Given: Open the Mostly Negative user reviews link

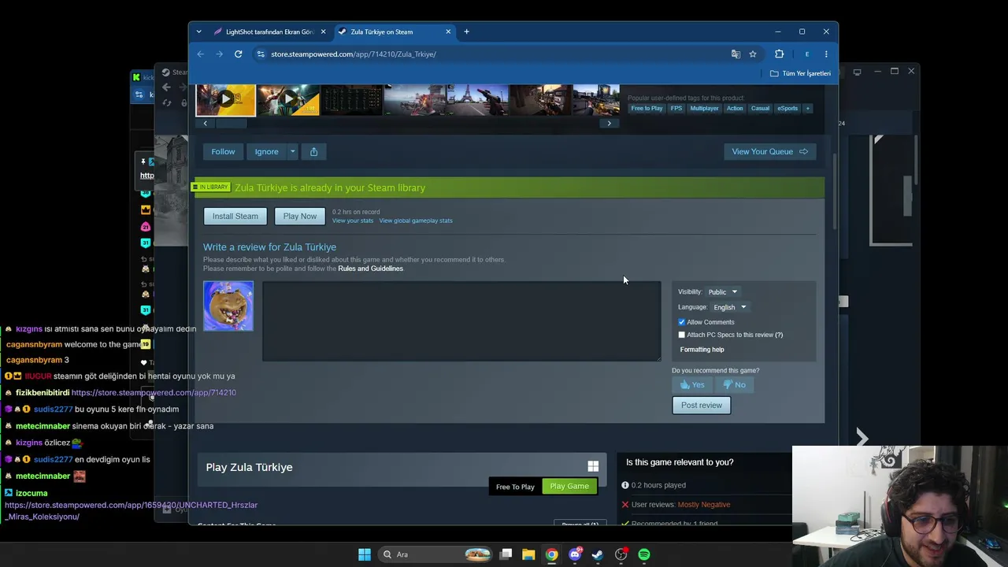Looking at the screenshot, I should (x=704, y=505).
